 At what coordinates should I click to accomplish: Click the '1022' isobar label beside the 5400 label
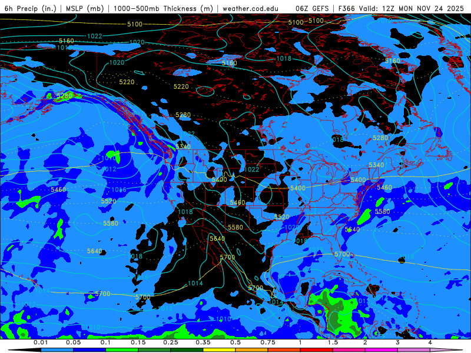(x=252, y=169)
